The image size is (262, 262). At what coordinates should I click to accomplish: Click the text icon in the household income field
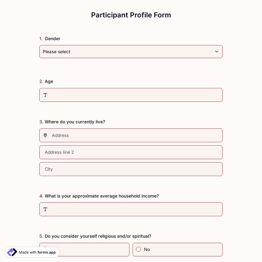45,209
